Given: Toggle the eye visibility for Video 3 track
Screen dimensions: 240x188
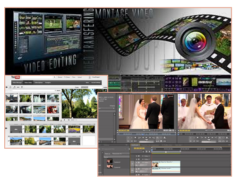Looking at the screenshot, I should coord(137,156).
